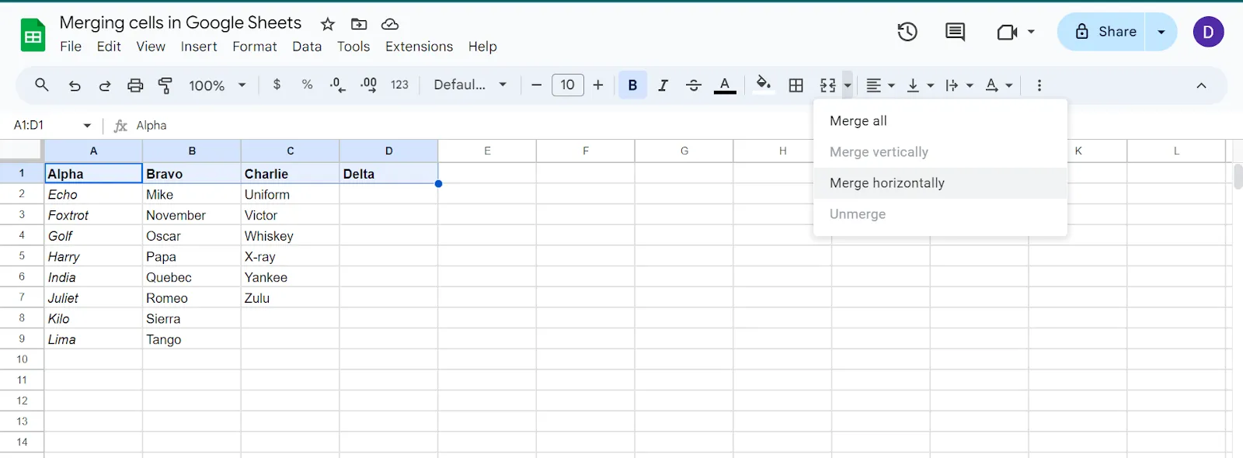Open the View menu
Image resolution: width=1243 pixels, height=458 pixels.
[x=151, y=47]
